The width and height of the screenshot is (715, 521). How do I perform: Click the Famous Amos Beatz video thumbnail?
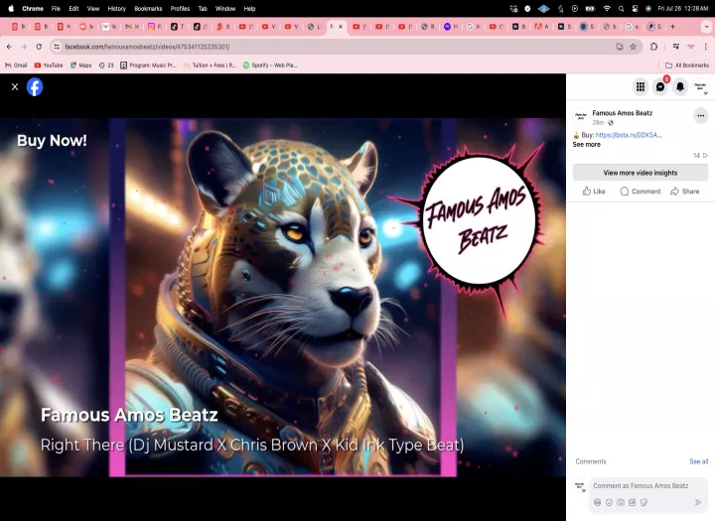click(x=283, y=298)
